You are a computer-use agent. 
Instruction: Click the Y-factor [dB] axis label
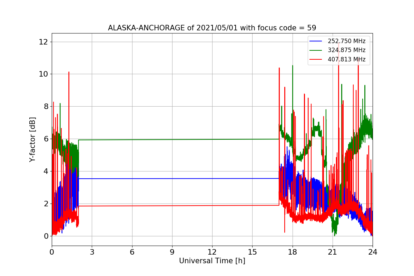click(33, 139)
